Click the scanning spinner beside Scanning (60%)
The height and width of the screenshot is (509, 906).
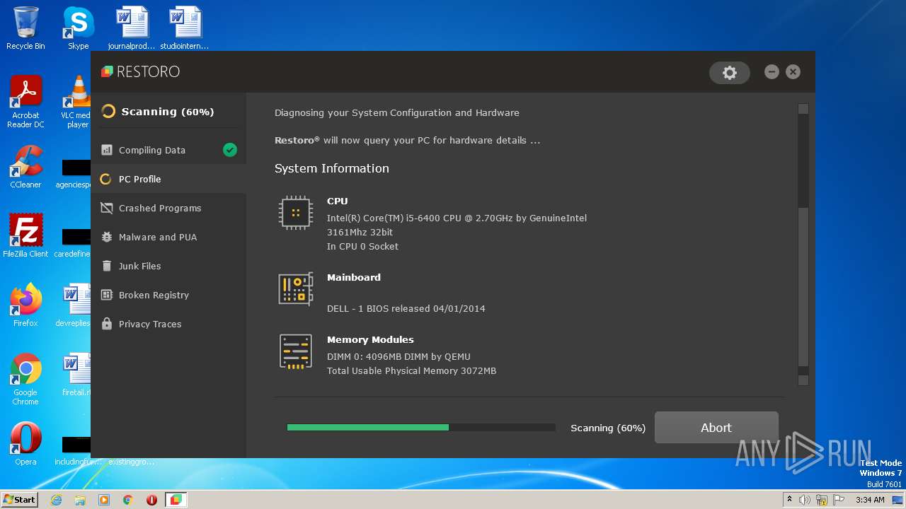click(x=108, y=112)
